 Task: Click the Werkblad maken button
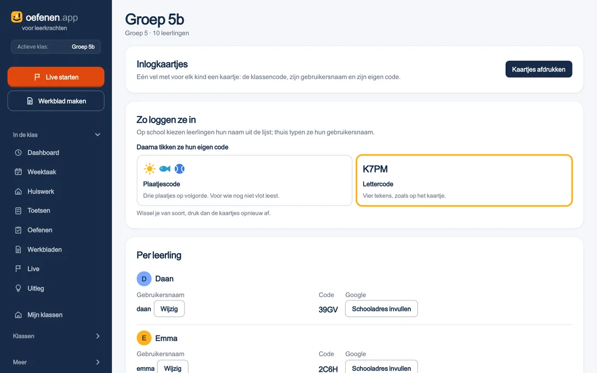tap(56, 101)
